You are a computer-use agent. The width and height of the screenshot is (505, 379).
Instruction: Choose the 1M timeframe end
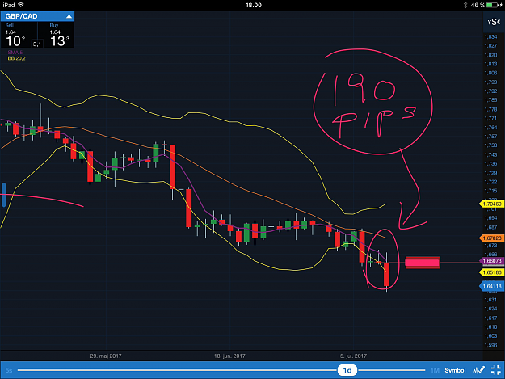click(435, 370)
